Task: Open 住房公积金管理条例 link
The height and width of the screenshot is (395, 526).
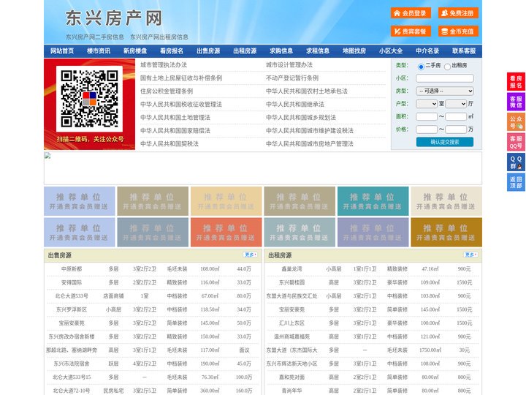Action: (167, 91)
